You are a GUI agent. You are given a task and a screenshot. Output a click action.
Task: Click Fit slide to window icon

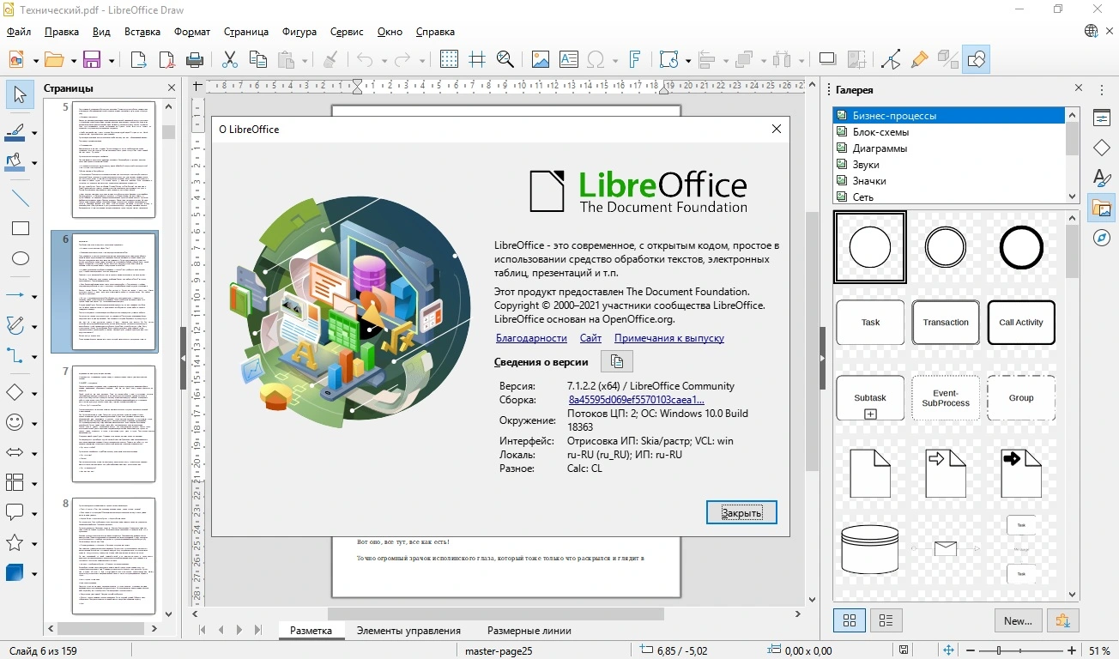[950, 651]
